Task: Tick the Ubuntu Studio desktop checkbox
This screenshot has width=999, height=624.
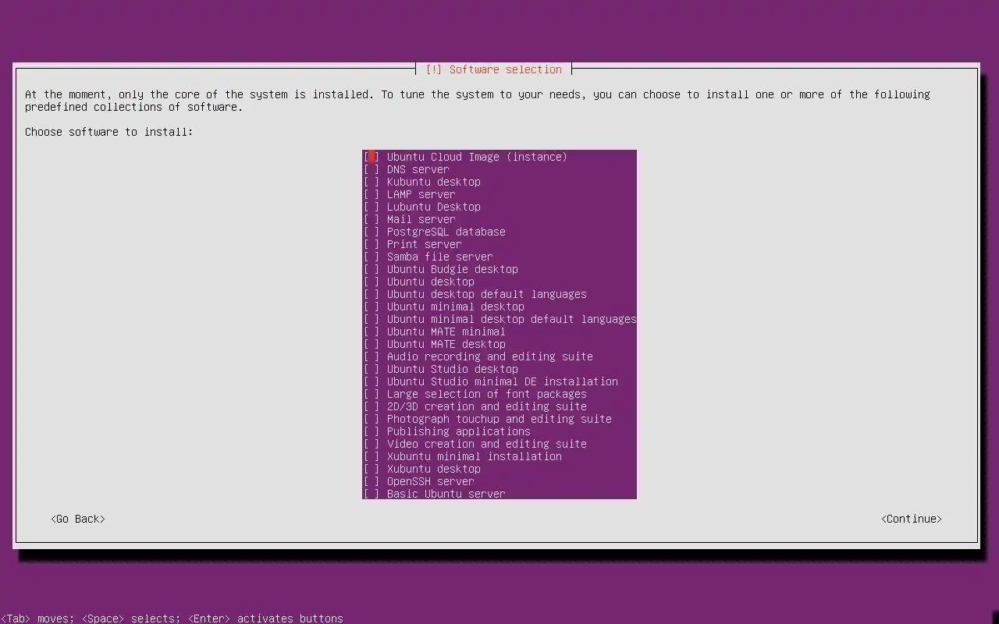Action: [x=372, y=369]
